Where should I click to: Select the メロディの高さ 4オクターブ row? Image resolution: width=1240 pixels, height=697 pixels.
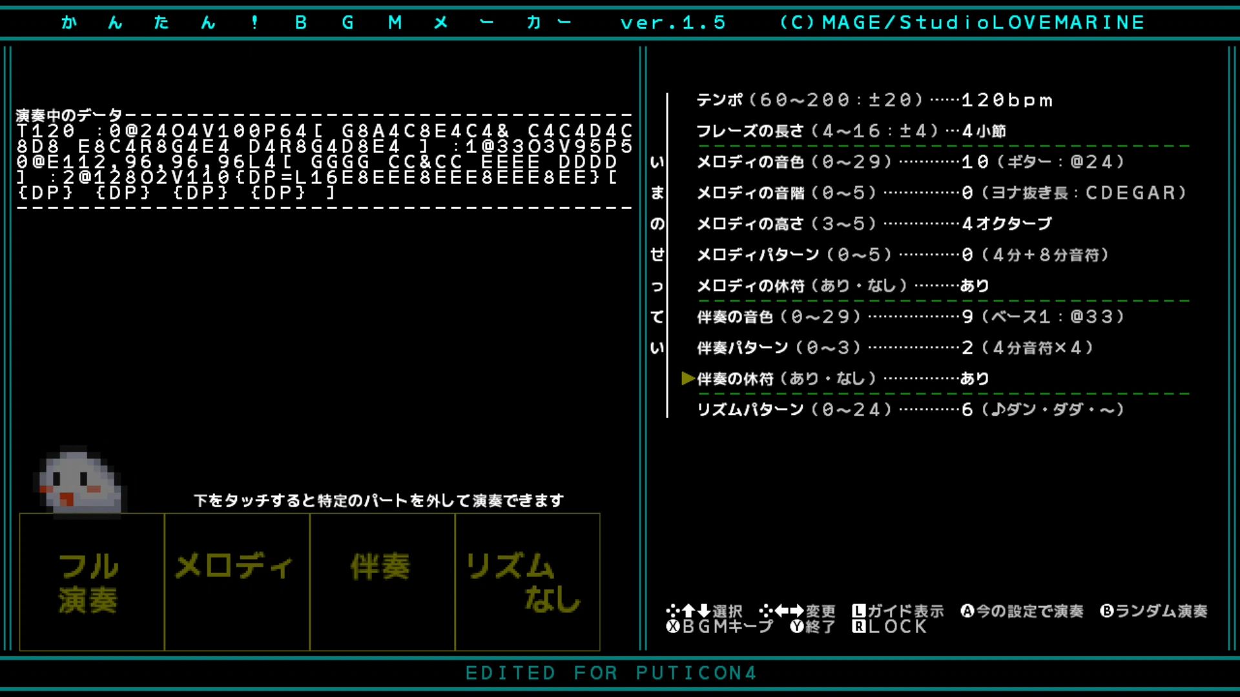click(874, 224)
